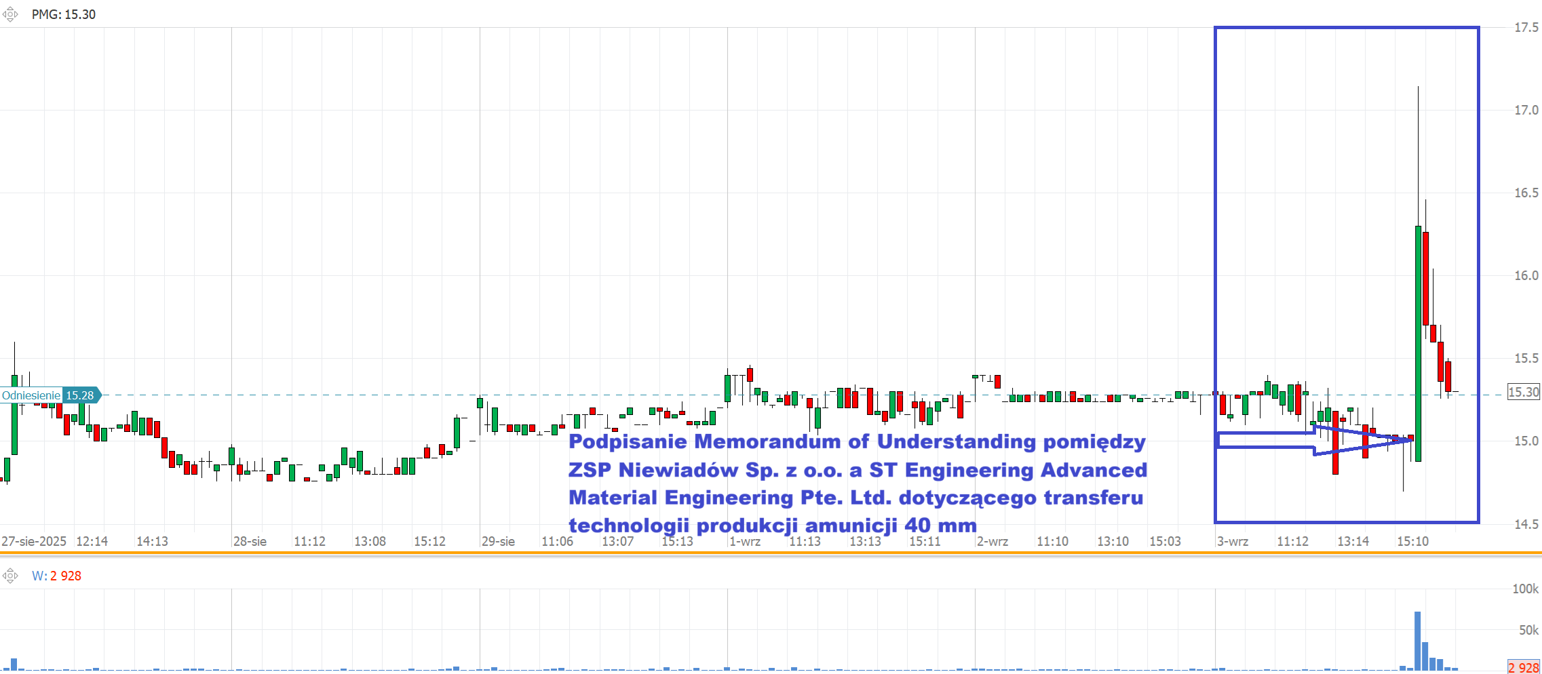Click the 11:06 time label
The width and height of the screenshot is (1542, 674).
pos(557,541)
